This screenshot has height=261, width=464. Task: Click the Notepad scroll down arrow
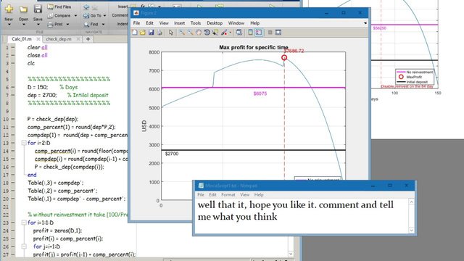pyautogui.click(x=411, y=231)
